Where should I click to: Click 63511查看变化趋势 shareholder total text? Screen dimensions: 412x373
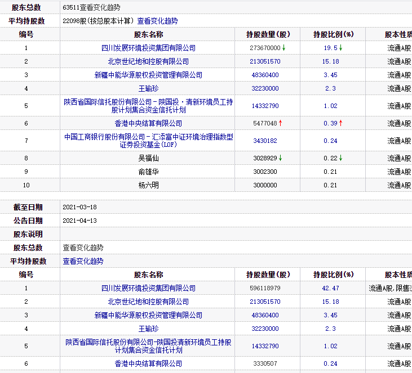point(91,7)
